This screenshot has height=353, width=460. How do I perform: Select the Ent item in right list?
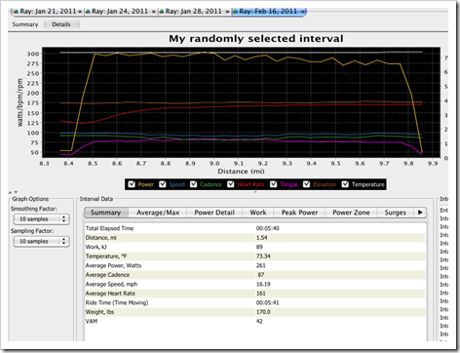[x=443, y=211]
